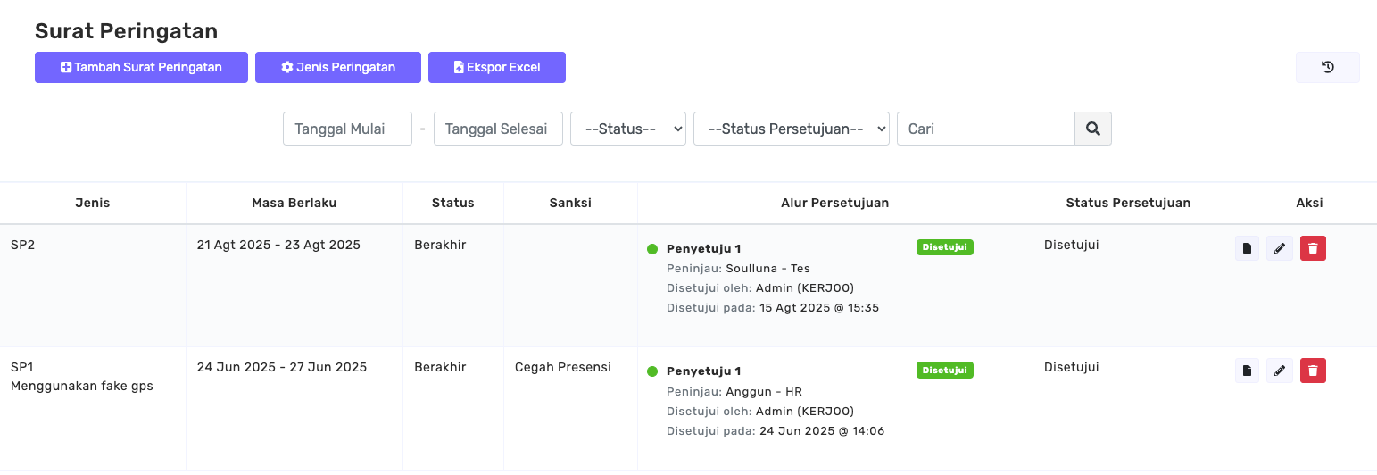This screenshot has height=475, width=1377.
Task: Click the history icon button
Action: [1327, 67]
